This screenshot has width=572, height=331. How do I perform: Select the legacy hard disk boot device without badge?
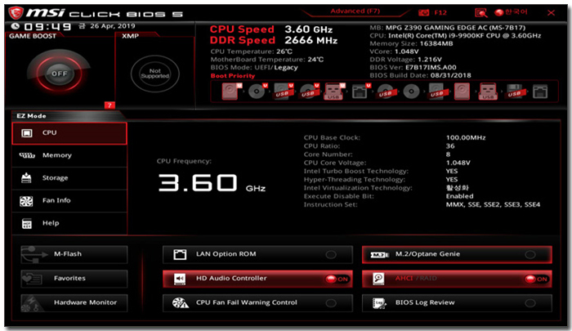(x=462, y=92)
